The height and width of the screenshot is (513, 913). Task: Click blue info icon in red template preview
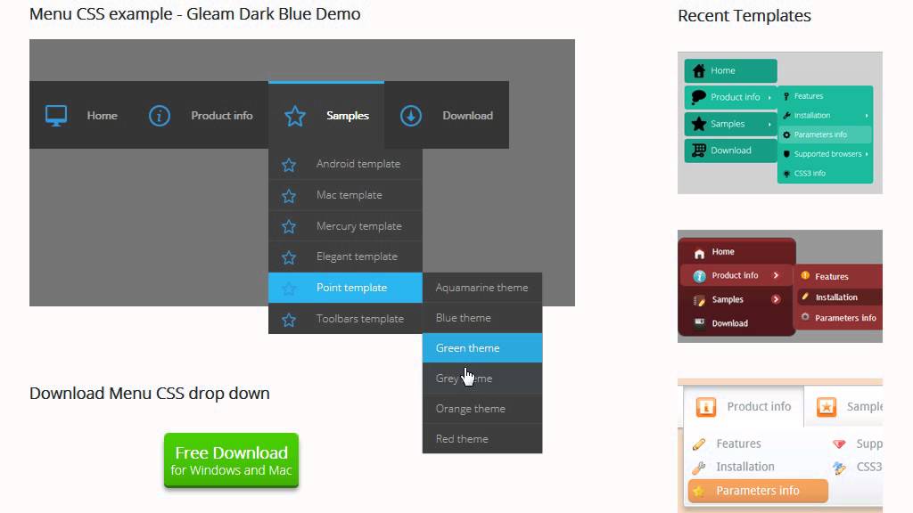click(x=699, y=276)
